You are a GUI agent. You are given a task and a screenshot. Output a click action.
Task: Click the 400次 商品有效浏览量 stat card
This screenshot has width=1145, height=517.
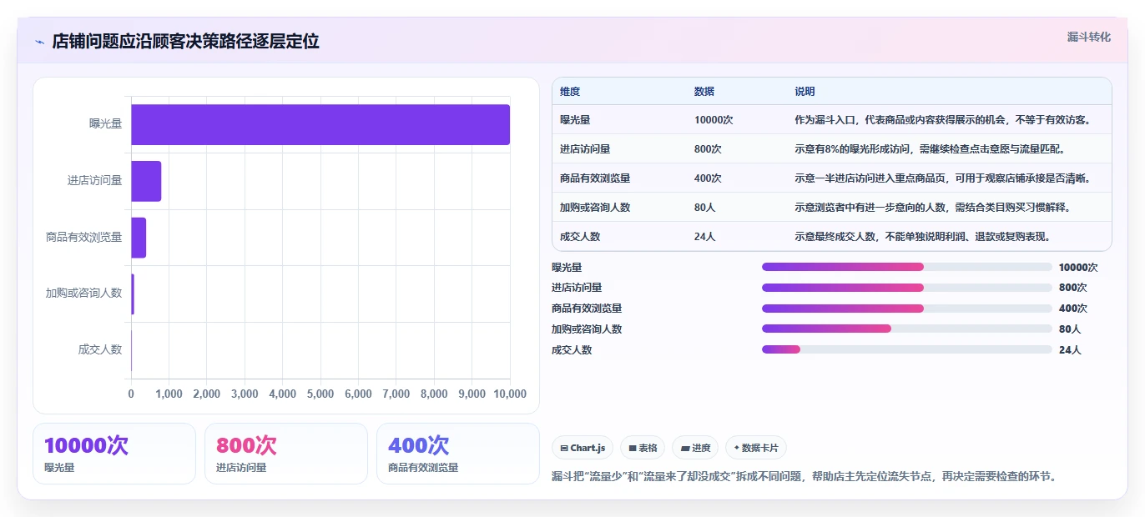pos(458,454)
